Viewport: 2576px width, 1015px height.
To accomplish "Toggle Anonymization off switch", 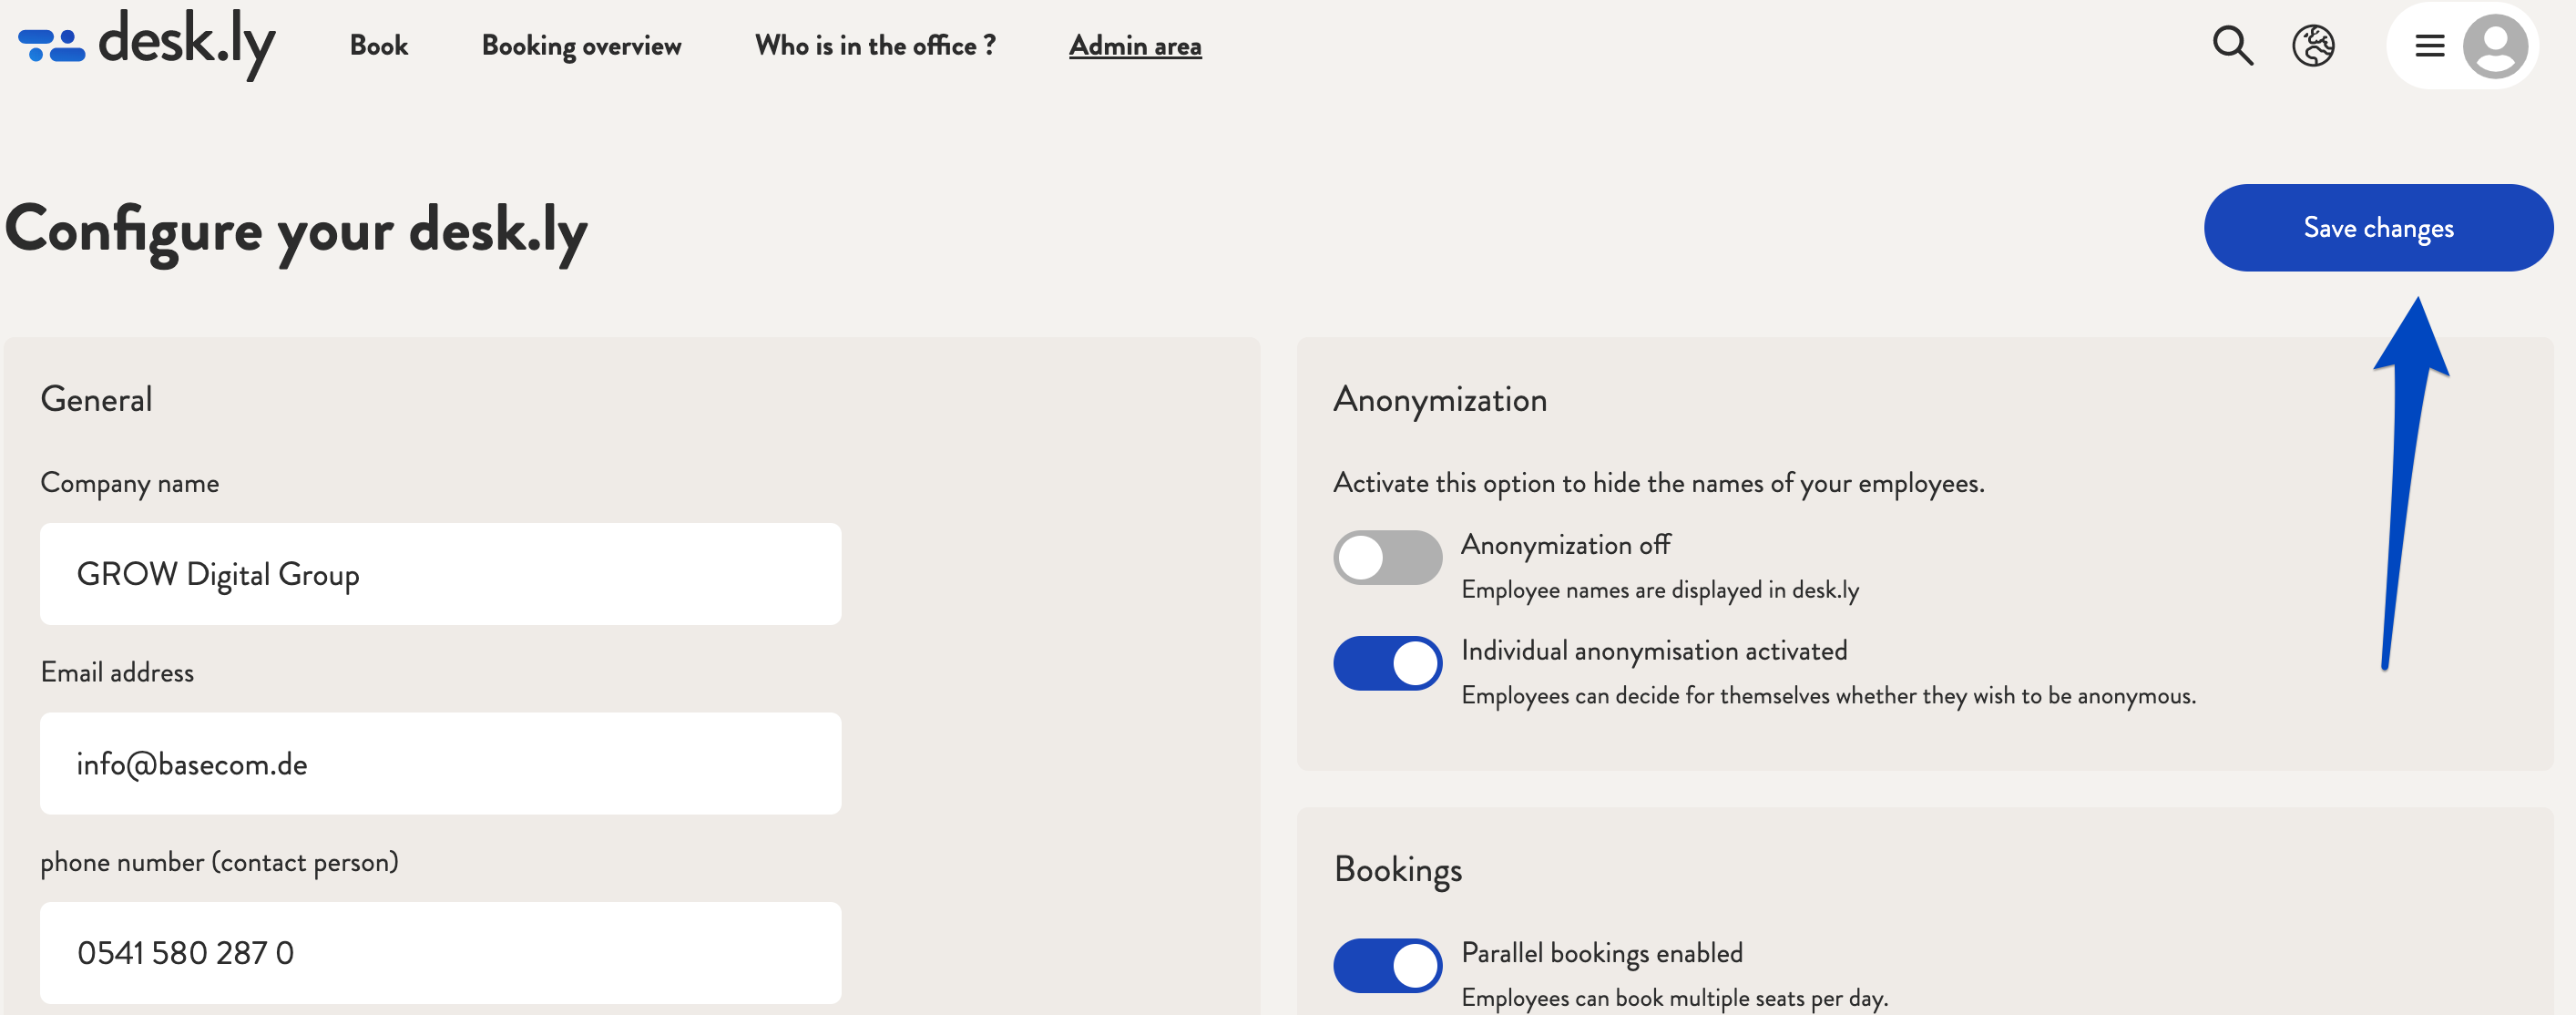I will (1386, 555).
